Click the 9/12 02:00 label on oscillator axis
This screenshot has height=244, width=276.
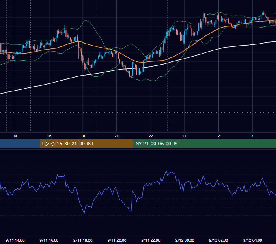pos(219,240)
